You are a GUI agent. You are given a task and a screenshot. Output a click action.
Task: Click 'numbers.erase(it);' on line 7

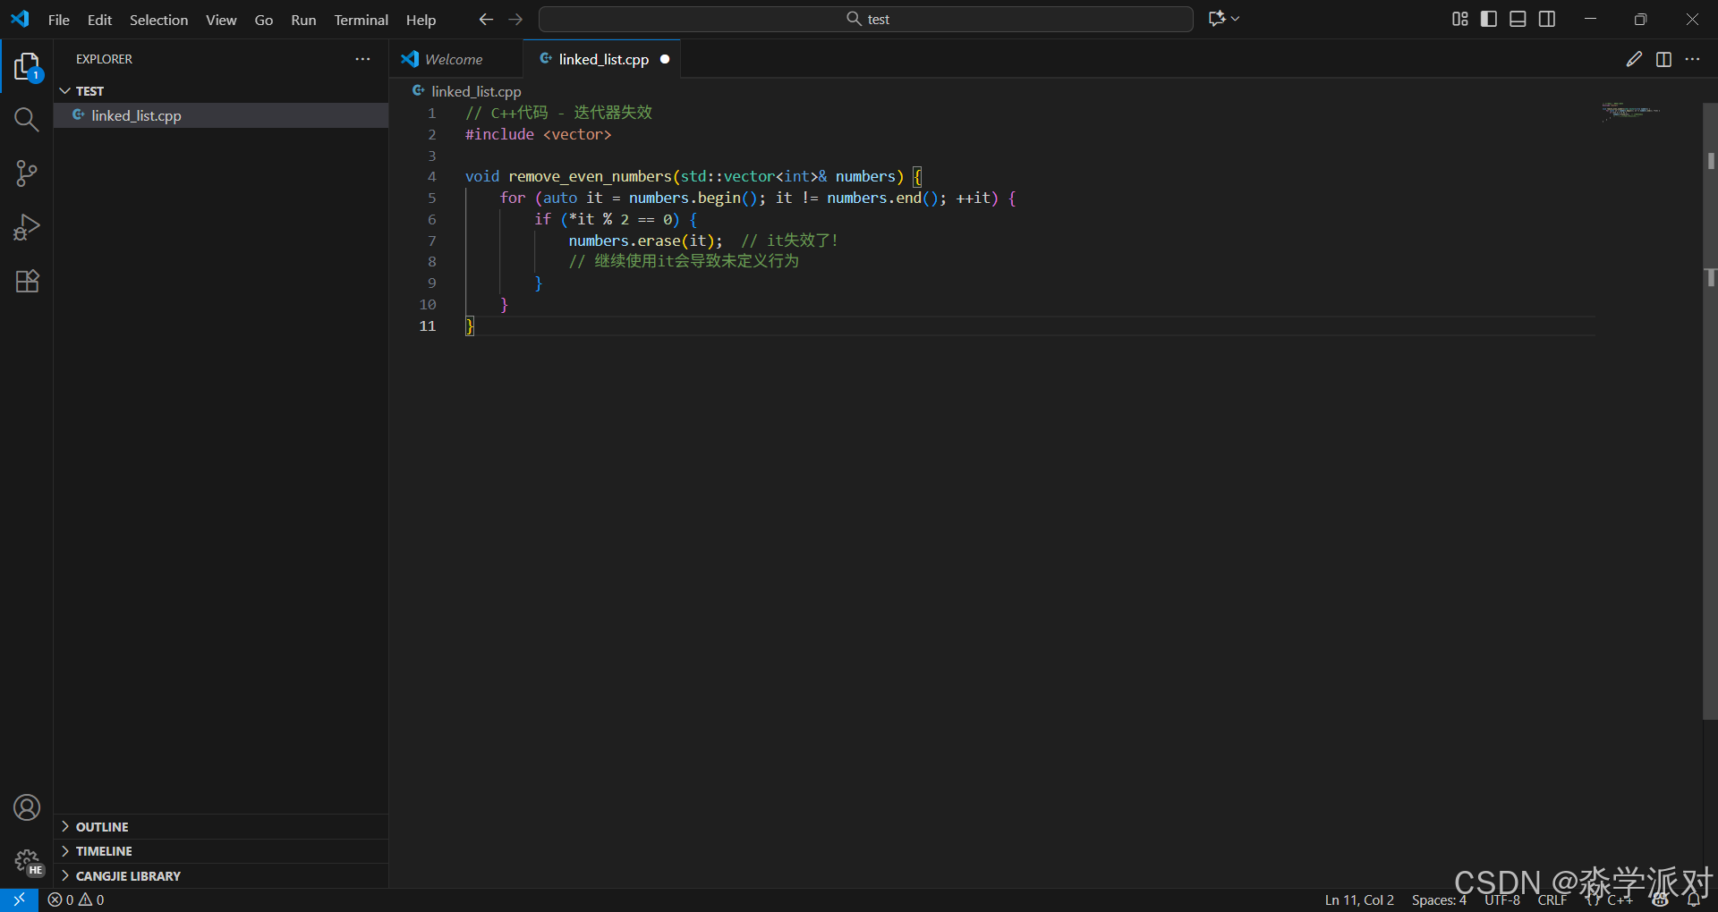pos(645,241)
